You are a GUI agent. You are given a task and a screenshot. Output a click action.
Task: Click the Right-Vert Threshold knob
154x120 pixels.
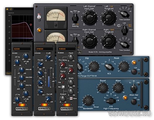[109, 41]
